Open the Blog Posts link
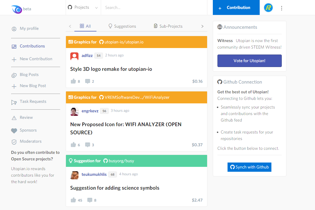 [29, 75]
